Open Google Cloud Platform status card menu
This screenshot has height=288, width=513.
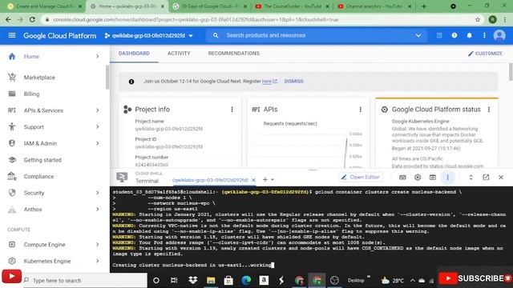(489, 110)
